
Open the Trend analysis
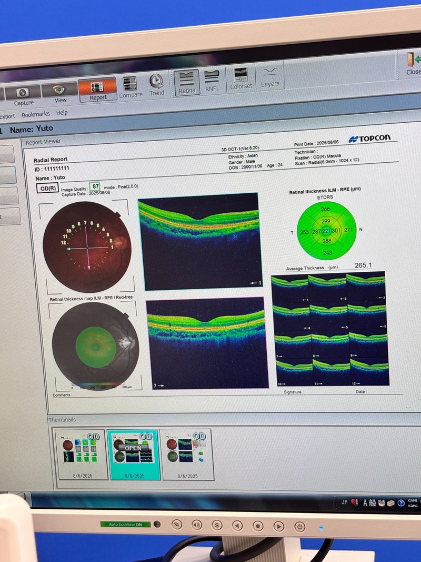156,84
